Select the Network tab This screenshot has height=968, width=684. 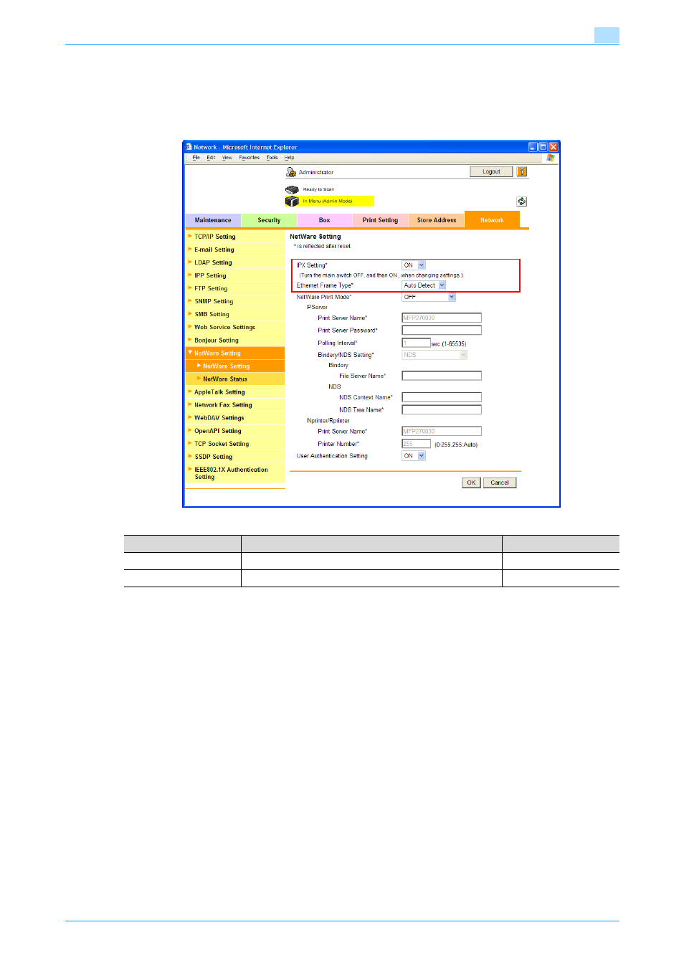[x=492, y=219]
